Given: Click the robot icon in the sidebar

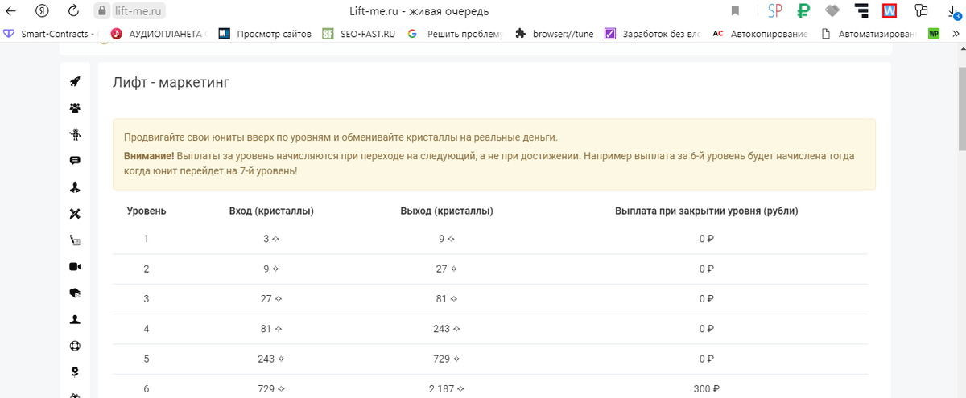Looking at the screenshot, I should (75, 134).
